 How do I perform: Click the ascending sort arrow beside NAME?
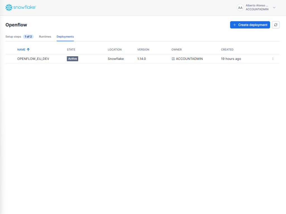(x=28, y=50)
